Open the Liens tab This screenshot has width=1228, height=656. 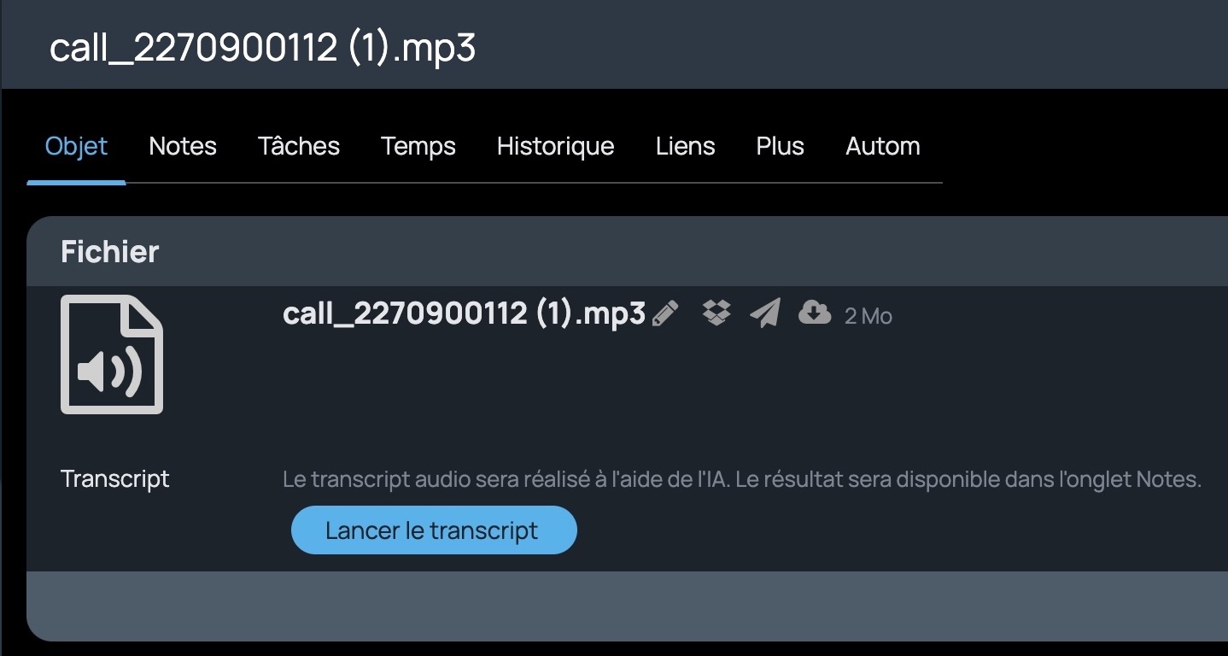[x=685, y=146]
